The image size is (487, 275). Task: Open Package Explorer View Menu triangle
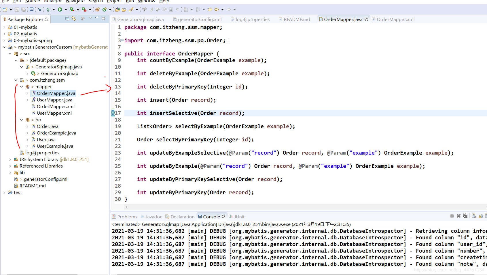pyautogui.click(x=90, y=18)
